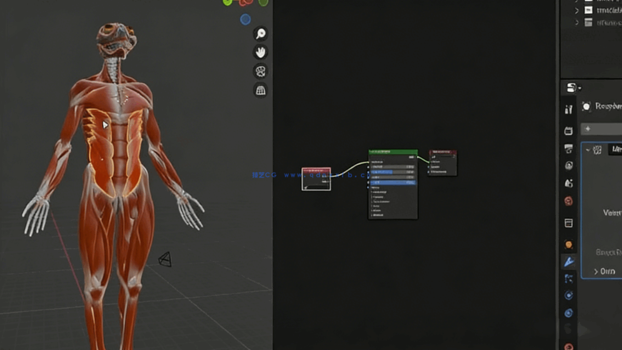Open the Physics properties tab icon
The width and height of the screenshot is (622, 350).
click(x=568, y=295)
